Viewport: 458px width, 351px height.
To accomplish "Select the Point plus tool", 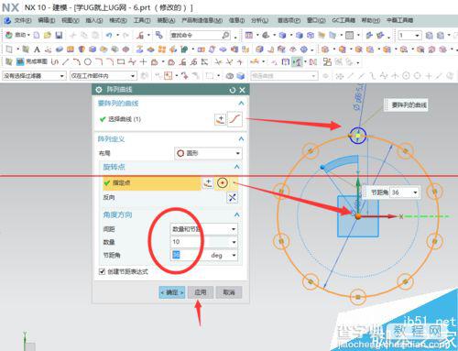I will 143,62.
